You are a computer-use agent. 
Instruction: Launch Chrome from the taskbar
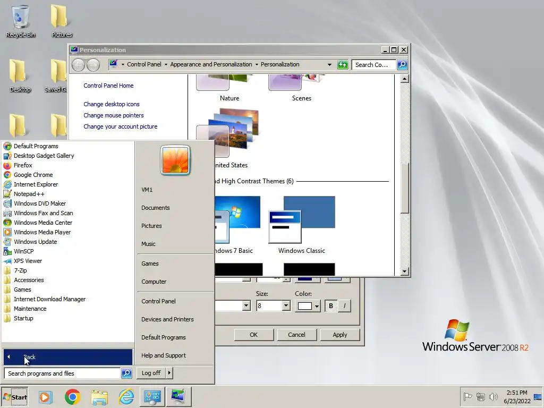coord(72,397)
